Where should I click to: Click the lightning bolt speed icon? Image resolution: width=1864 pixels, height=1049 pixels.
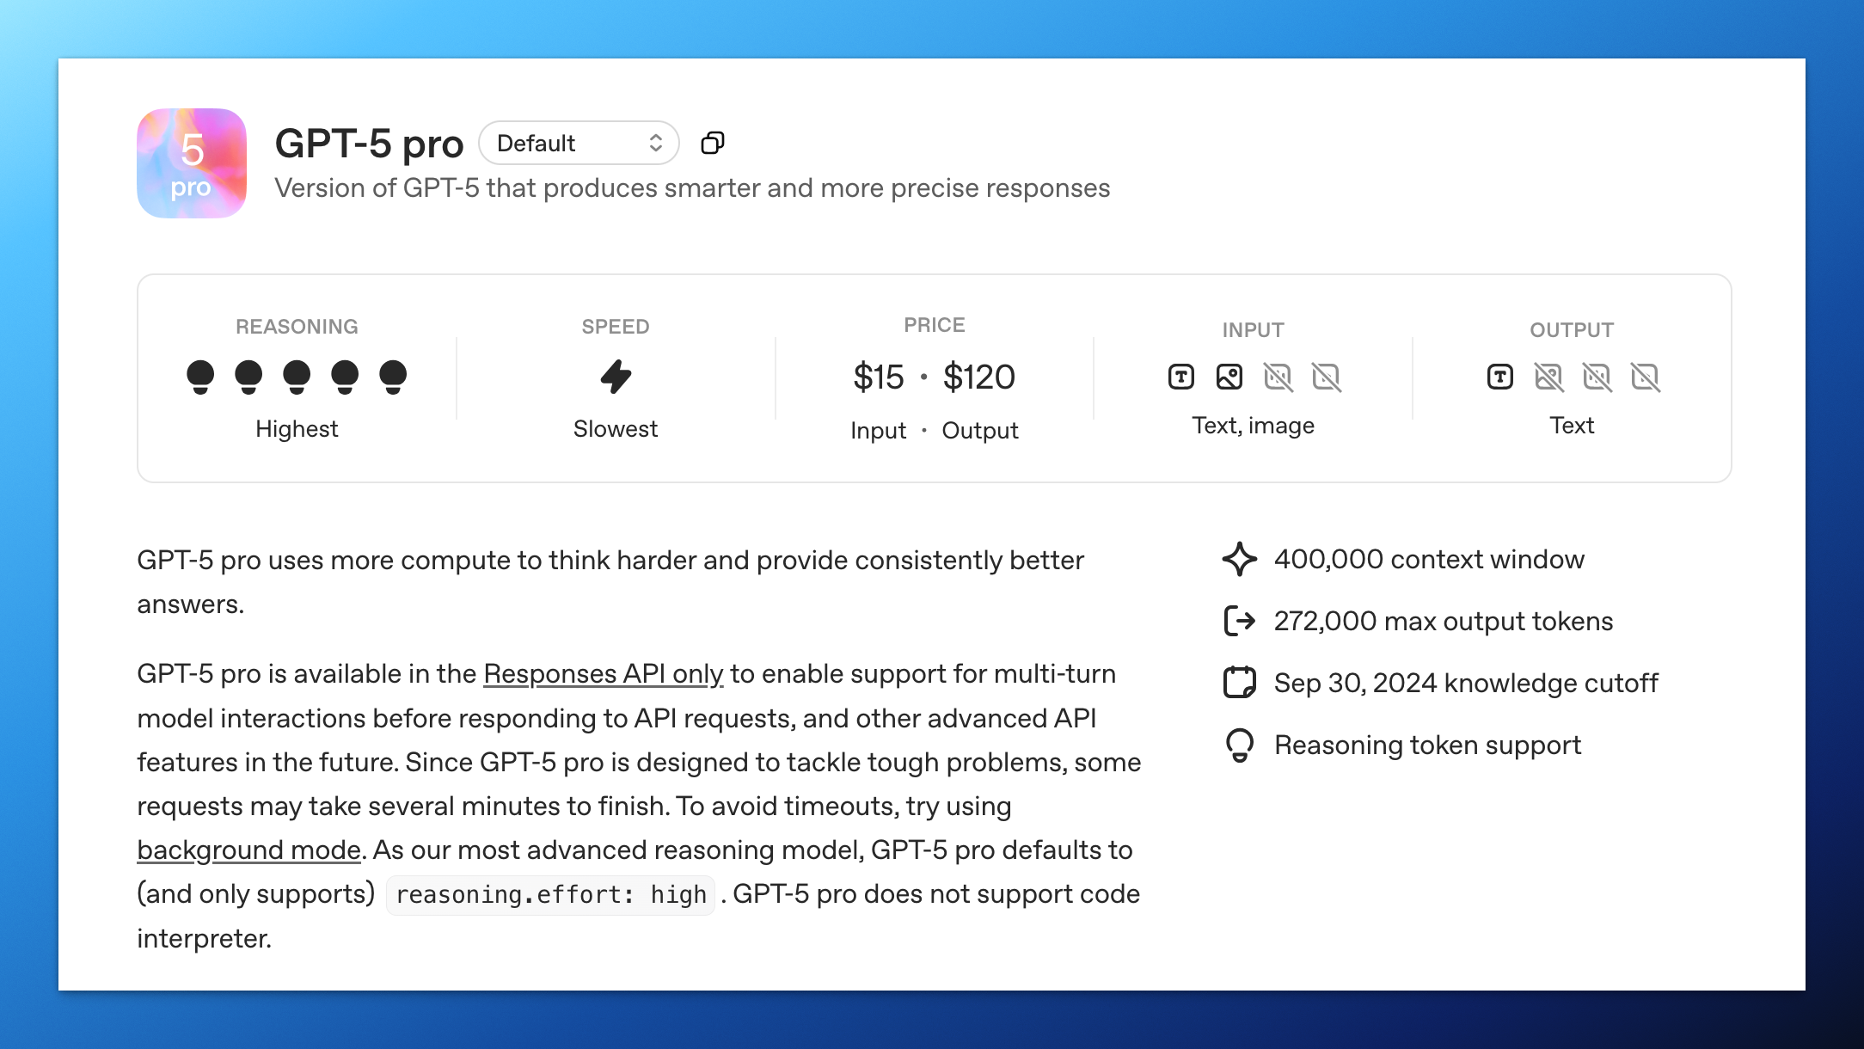(616, 377)
